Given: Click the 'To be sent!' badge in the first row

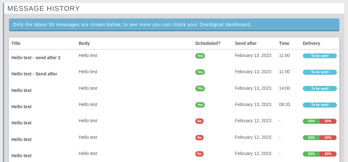Looking at the screenshot, I should click(319, 56).
